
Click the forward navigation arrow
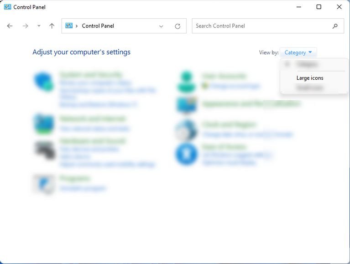(x=26, y=26)
